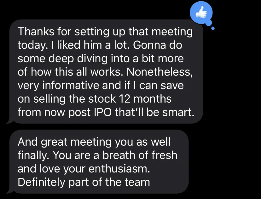
Task: Click the phrase "breath of fresh"
Action: 139,155
